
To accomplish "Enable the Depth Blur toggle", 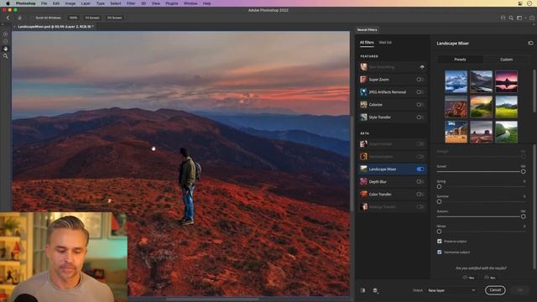I will 420,181.
